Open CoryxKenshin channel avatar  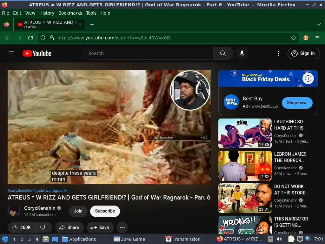pyautogui.click(x=14, y=211)
